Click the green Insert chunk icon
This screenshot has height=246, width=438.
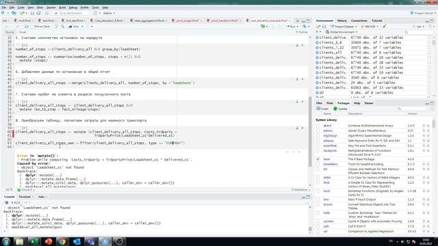(263, 27)
